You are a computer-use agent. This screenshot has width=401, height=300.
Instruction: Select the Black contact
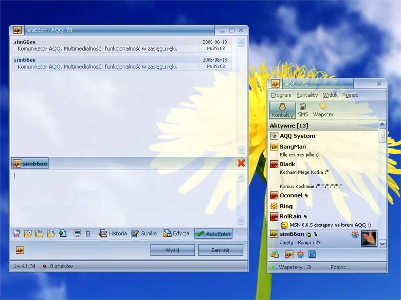pyautogui.click(x=324, y=174)
